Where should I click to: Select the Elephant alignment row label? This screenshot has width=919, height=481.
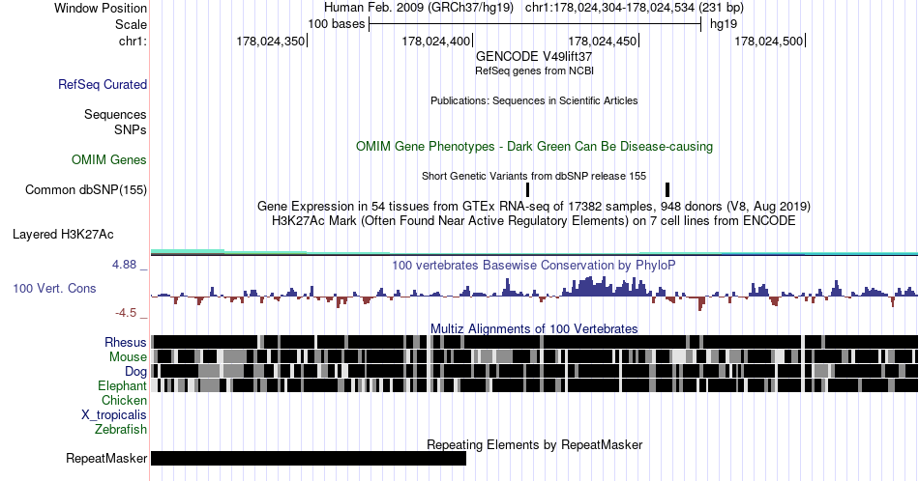(x=122, y=385)
